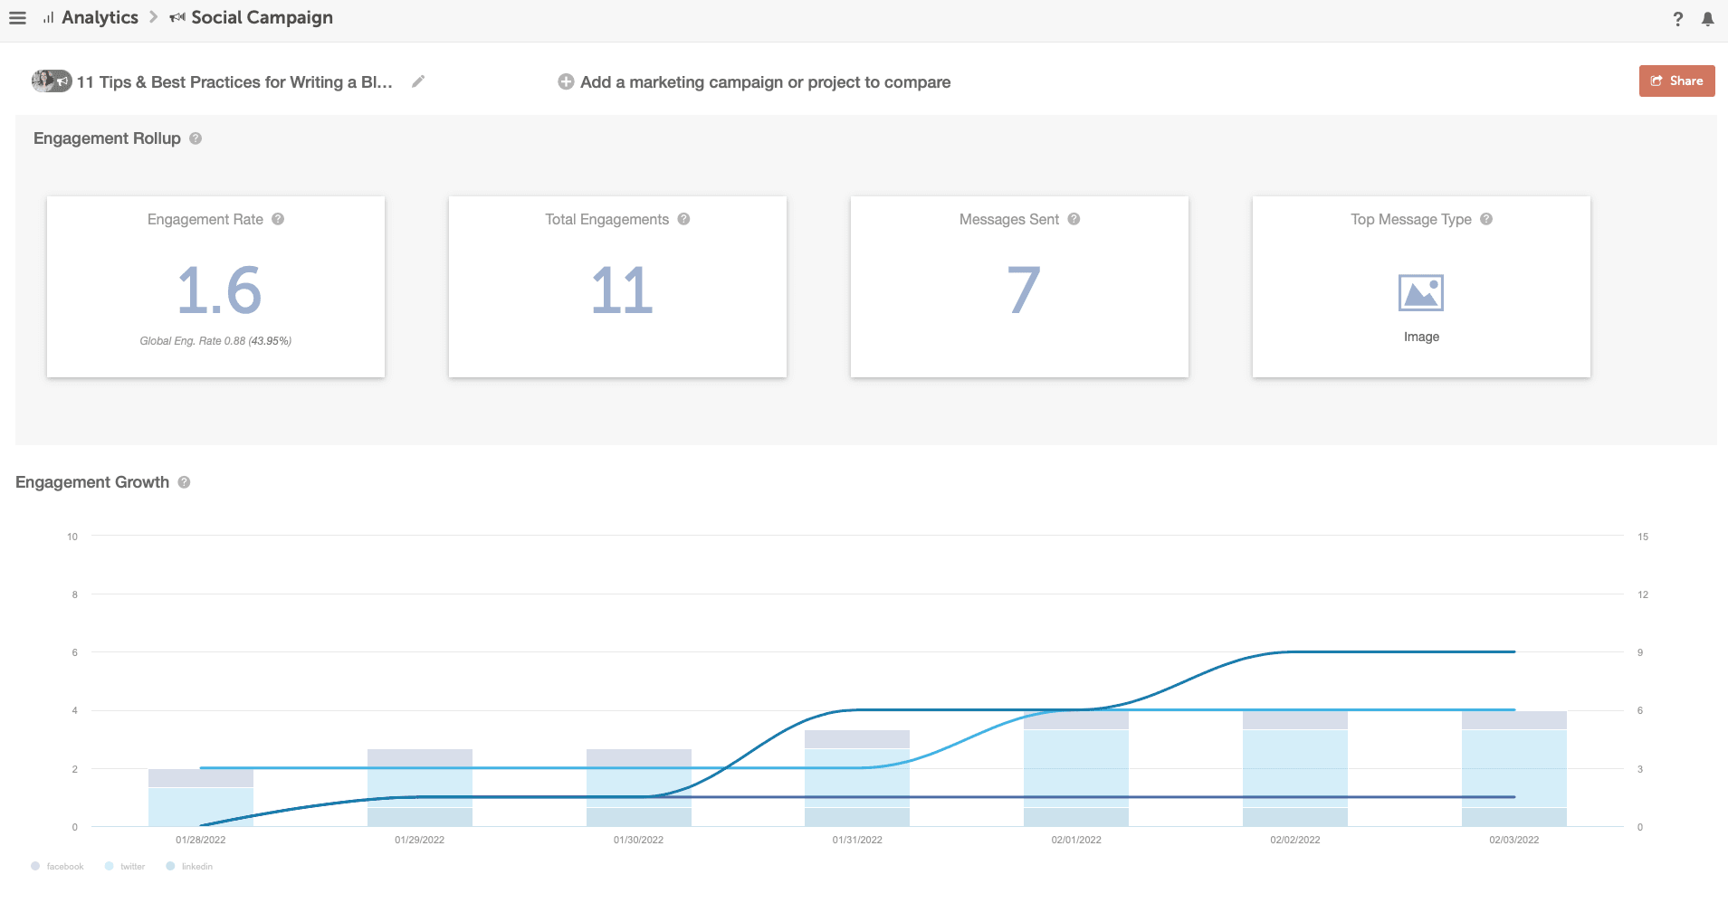Go to Analytics in breadcrumb
This screenshot has width=1728, height=903.
pyautogui.click(x=99, y=18)
